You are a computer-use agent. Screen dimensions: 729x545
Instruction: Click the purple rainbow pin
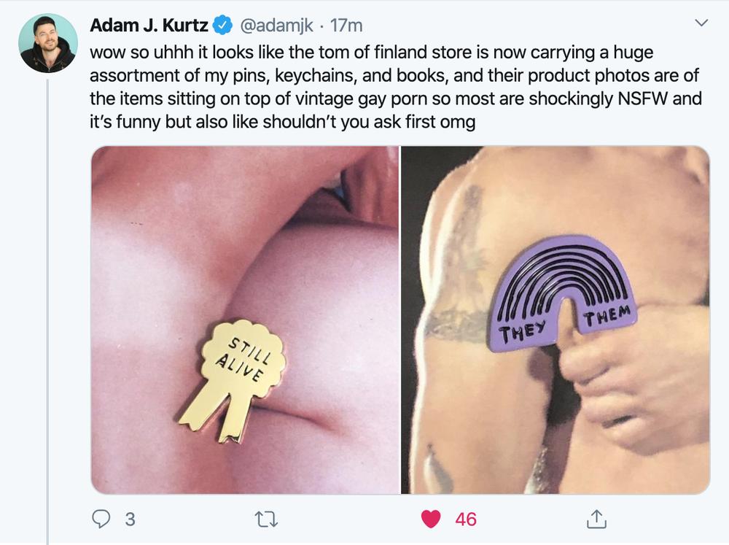click(x=562, y=293)
